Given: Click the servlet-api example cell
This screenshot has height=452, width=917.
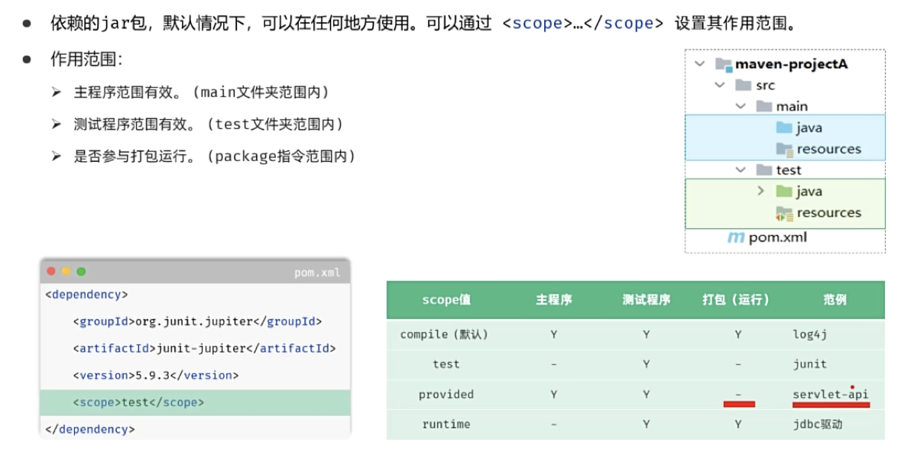Looking at the screenshot, I should point(831,394).
